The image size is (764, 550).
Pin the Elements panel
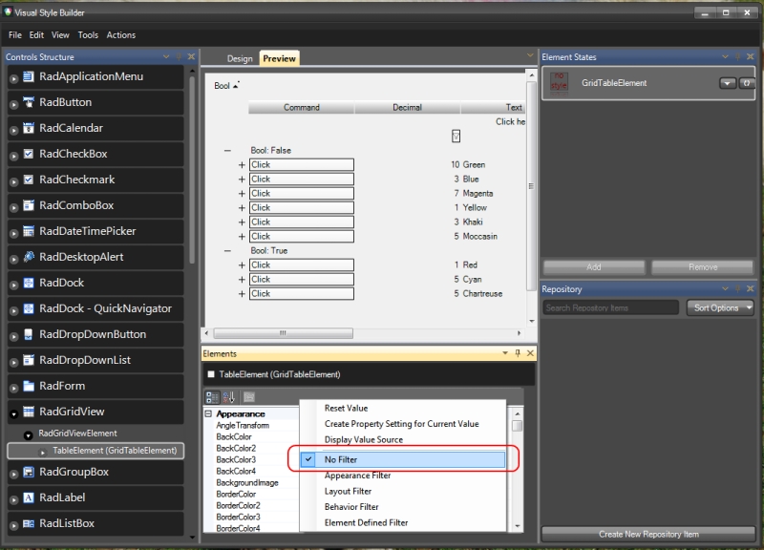[x=518, y=353]
